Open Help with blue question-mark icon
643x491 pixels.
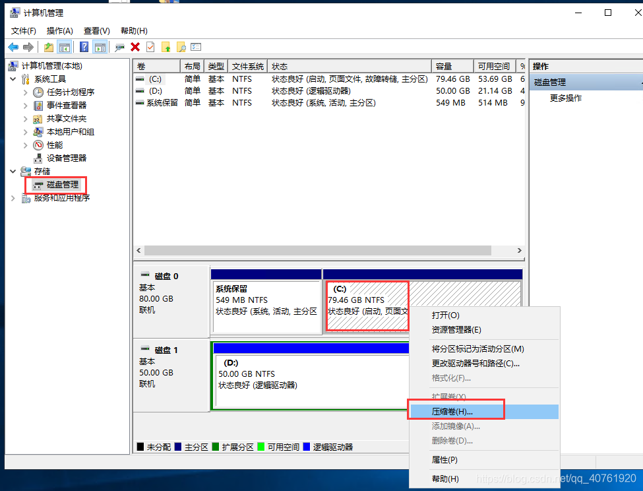pyautogui.click(x=84, y=47)
